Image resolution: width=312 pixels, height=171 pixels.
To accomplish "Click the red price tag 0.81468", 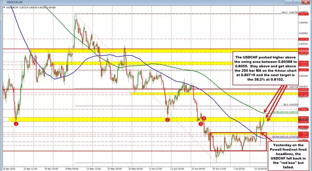I will pos(303,95).
